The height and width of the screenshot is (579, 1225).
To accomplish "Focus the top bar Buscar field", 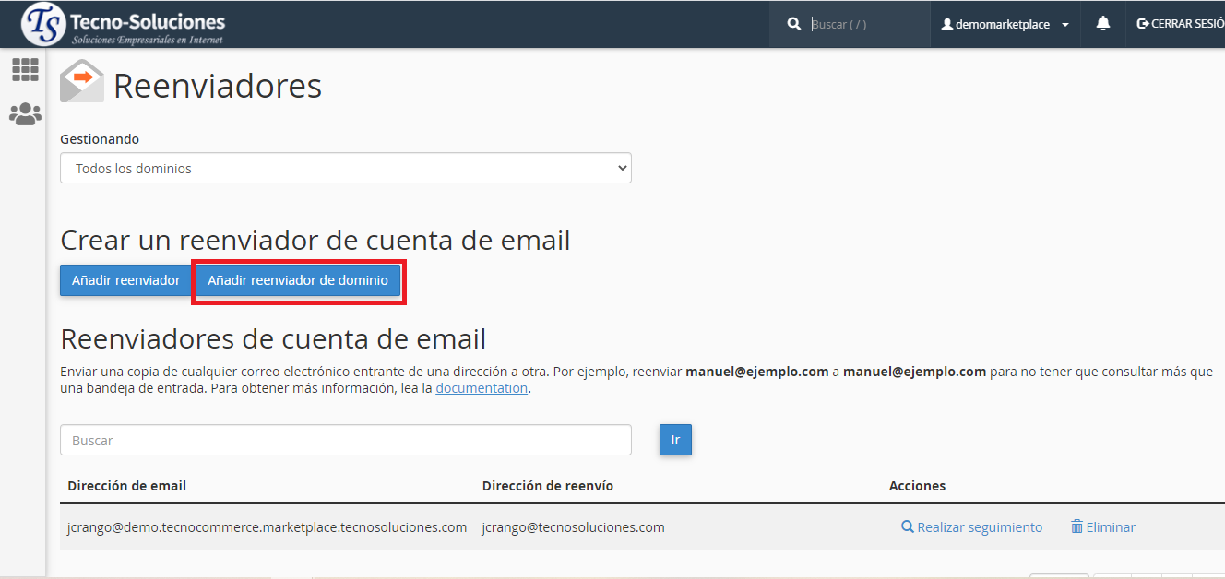I will (x=865, y=25).
